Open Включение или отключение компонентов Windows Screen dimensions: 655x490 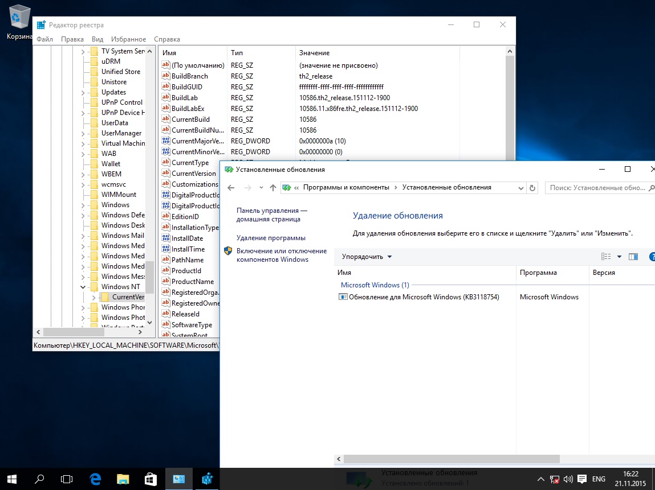(x=282, y=255)
